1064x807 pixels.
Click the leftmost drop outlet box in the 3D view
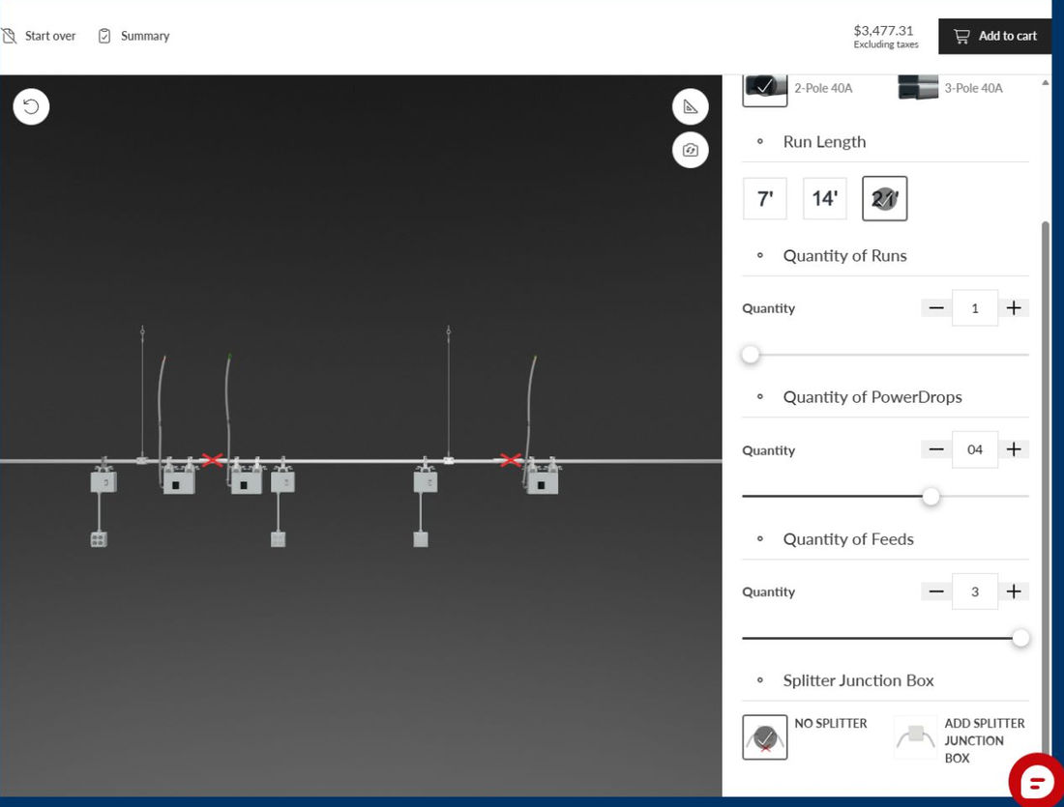(99, 540)
